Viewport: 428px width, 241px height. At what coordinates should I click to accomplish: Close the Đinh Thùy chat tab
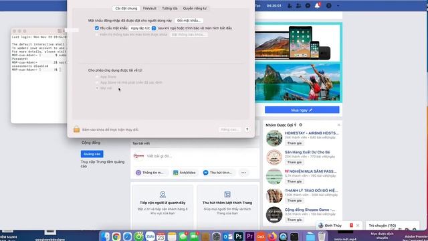(x=358, y=226)
